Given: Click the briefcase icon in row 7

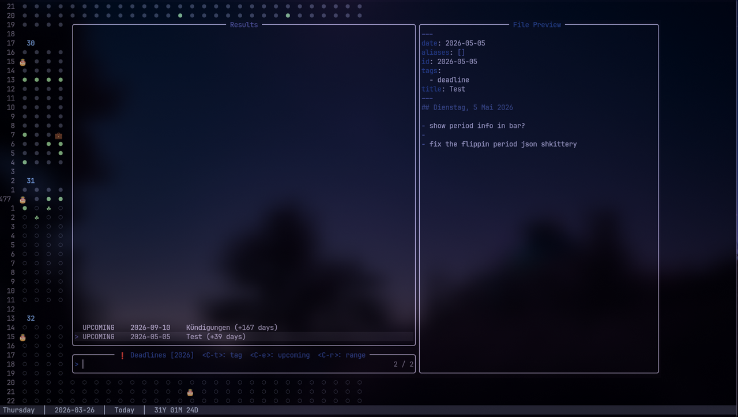Looking at the screenshot, I should pyautogui.click(x=59, y=136).
